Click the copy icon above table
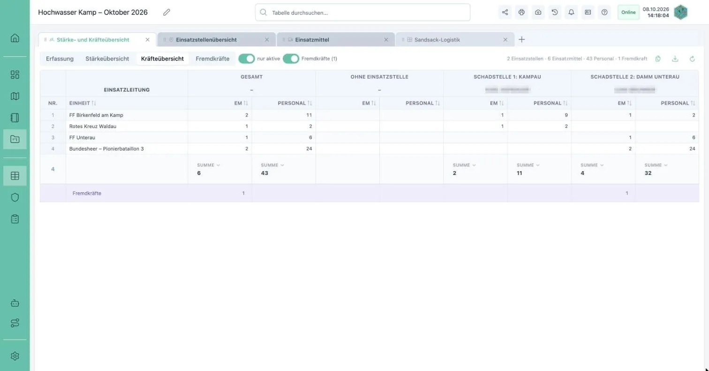The image size is (709, 371). [658, 59]
